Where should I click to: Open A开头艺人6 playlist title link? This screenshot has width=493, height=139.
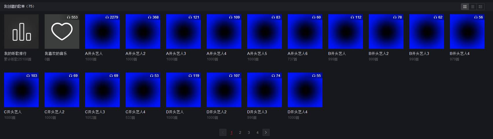[297, 53]
